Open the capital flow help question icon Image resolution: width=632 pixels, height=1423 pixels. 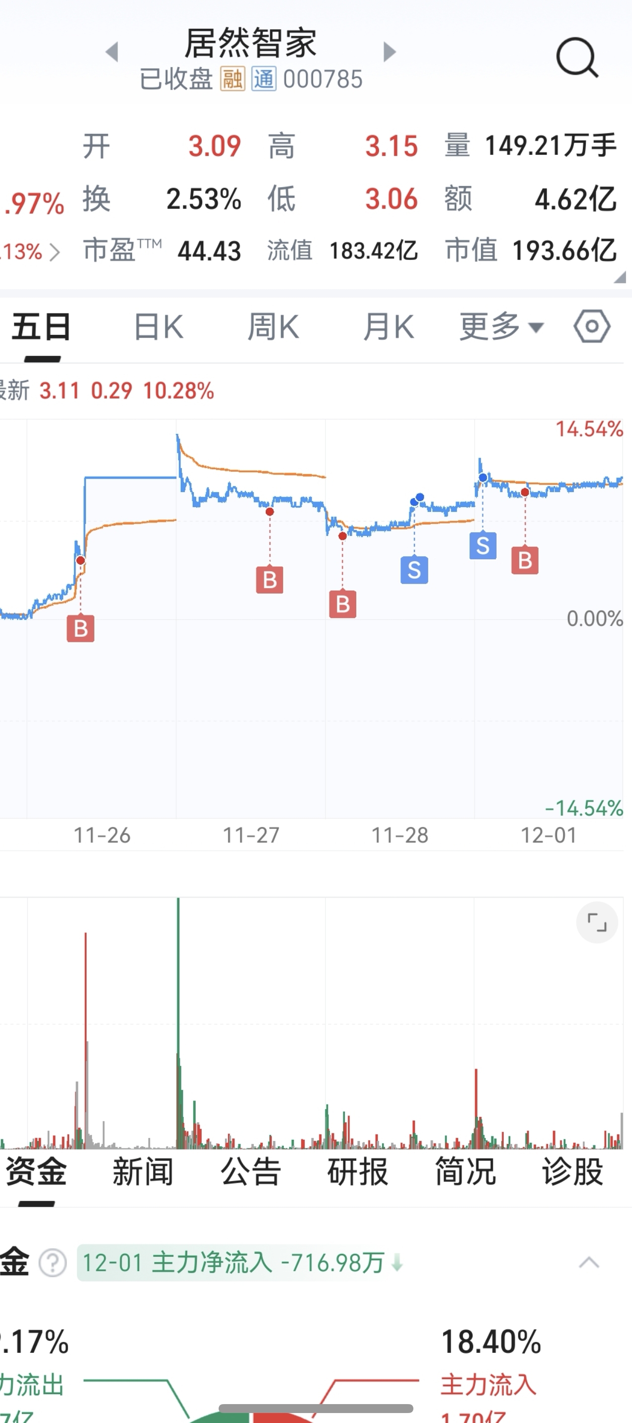[x=53, y=1263]
